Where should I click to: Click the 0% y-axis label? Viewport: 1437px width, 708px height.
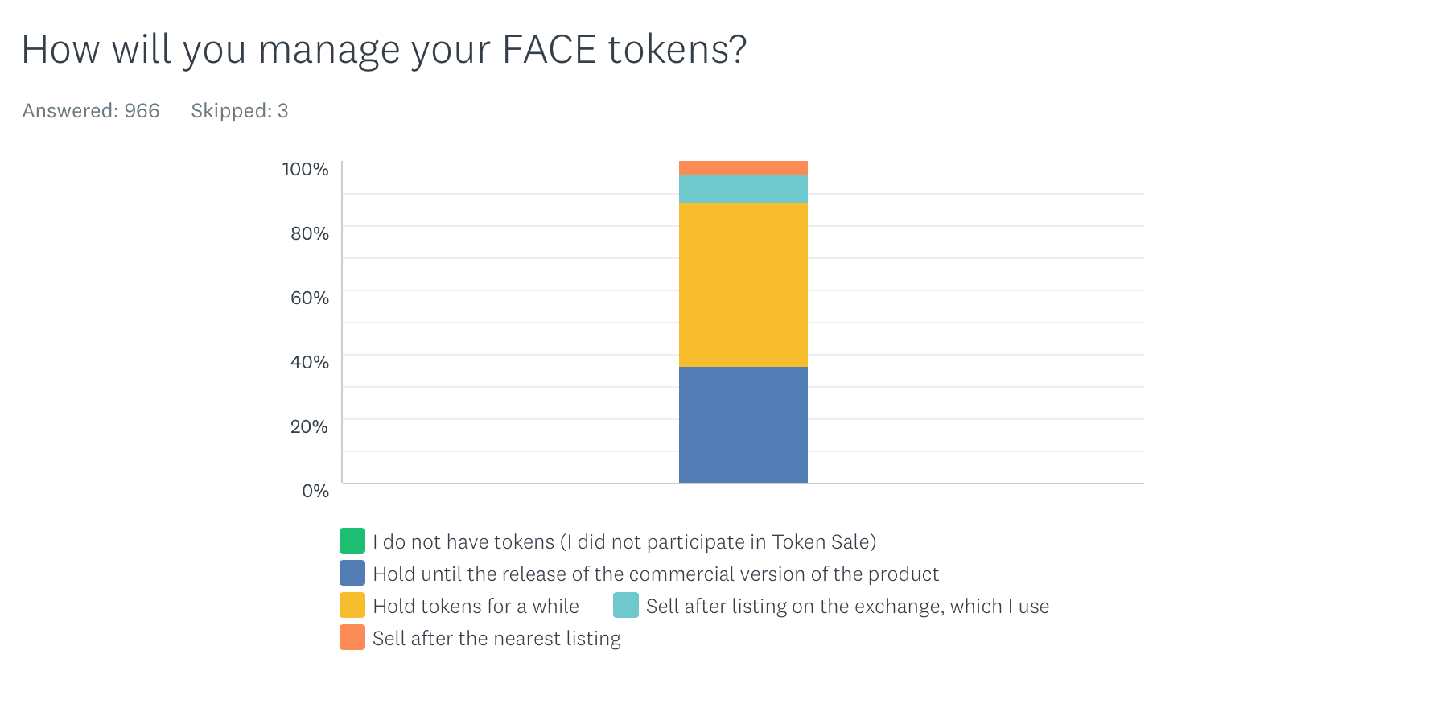(315, 491)
